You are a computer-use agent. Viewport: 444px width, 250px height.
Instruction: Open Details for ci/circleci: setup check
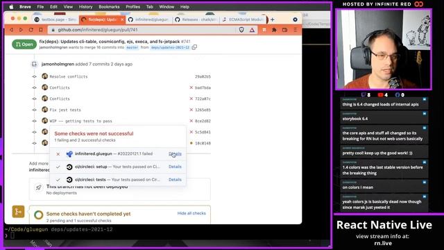[x=175, y=167]
